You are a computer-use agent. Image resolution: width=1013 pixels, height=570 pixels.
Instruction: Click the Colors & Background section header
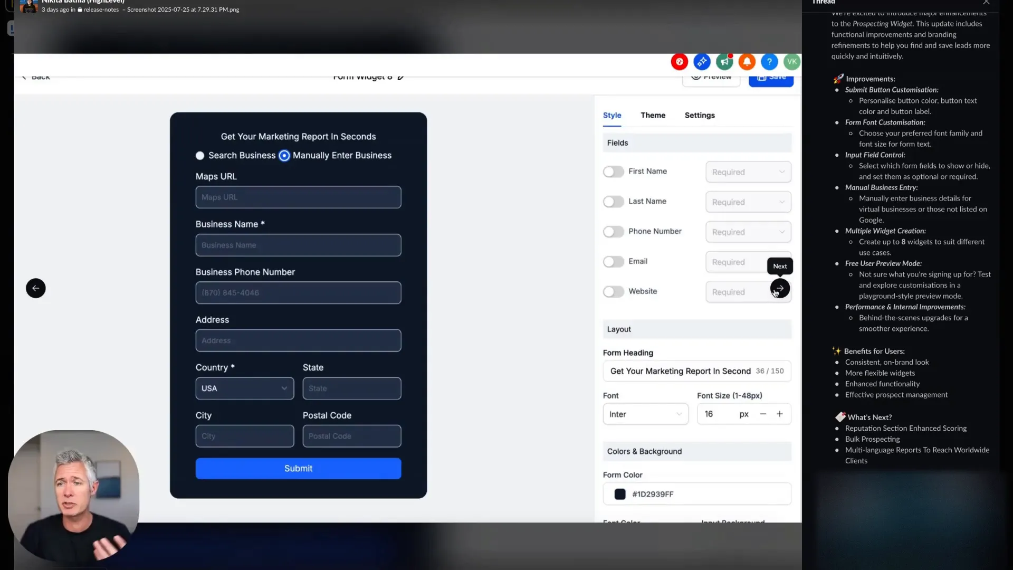(697, 452)
